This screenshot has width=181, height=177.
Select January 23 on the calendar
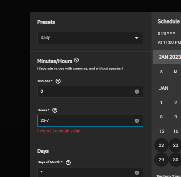coord(175,145)
